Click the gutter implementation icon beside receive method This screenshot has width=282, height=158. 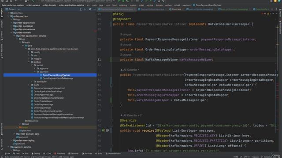coord(103,130)
